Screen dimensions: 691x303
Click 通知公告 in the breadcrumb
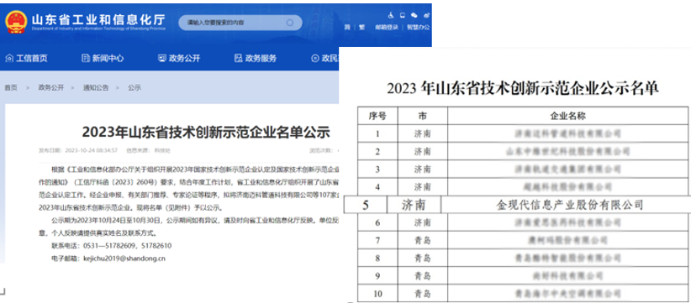click(96, 87)
